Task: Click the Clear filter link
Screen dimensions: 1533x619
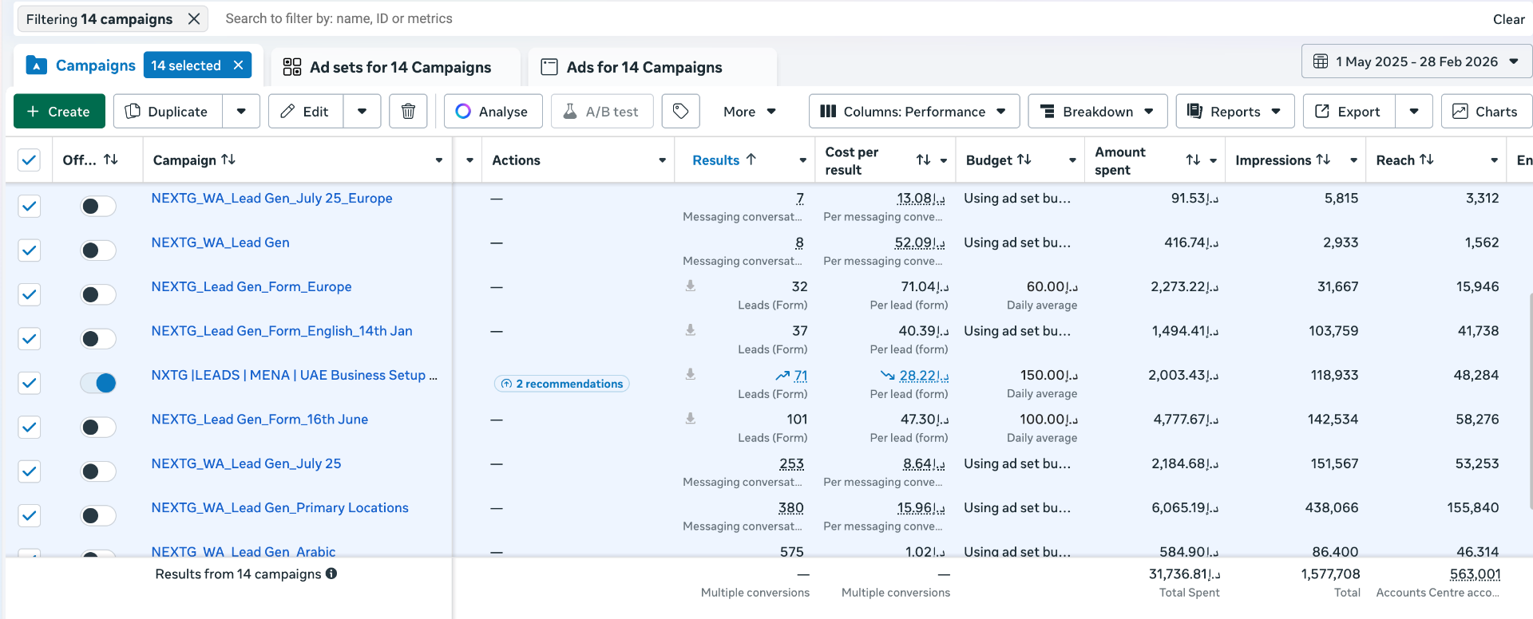Action: tap(1509, 19)
